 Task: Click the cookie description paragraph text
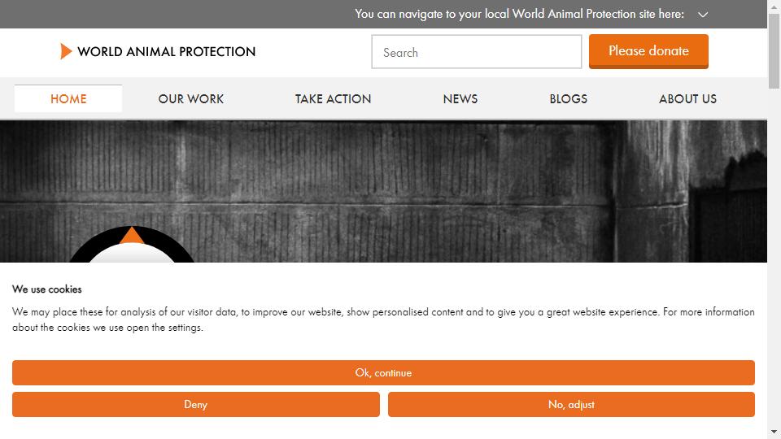[x=383, y=319]
